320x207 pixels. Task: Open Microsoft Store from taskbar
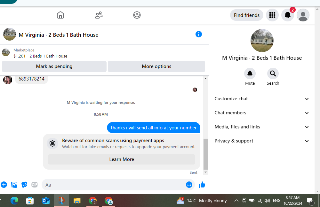30,201
